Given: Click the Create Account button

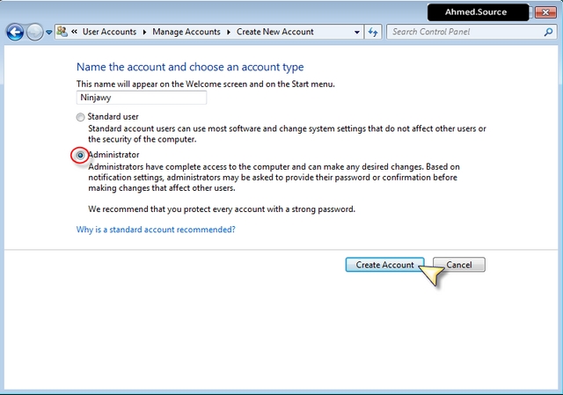Looking at the screenshot, I should click(x=385, y=265).
